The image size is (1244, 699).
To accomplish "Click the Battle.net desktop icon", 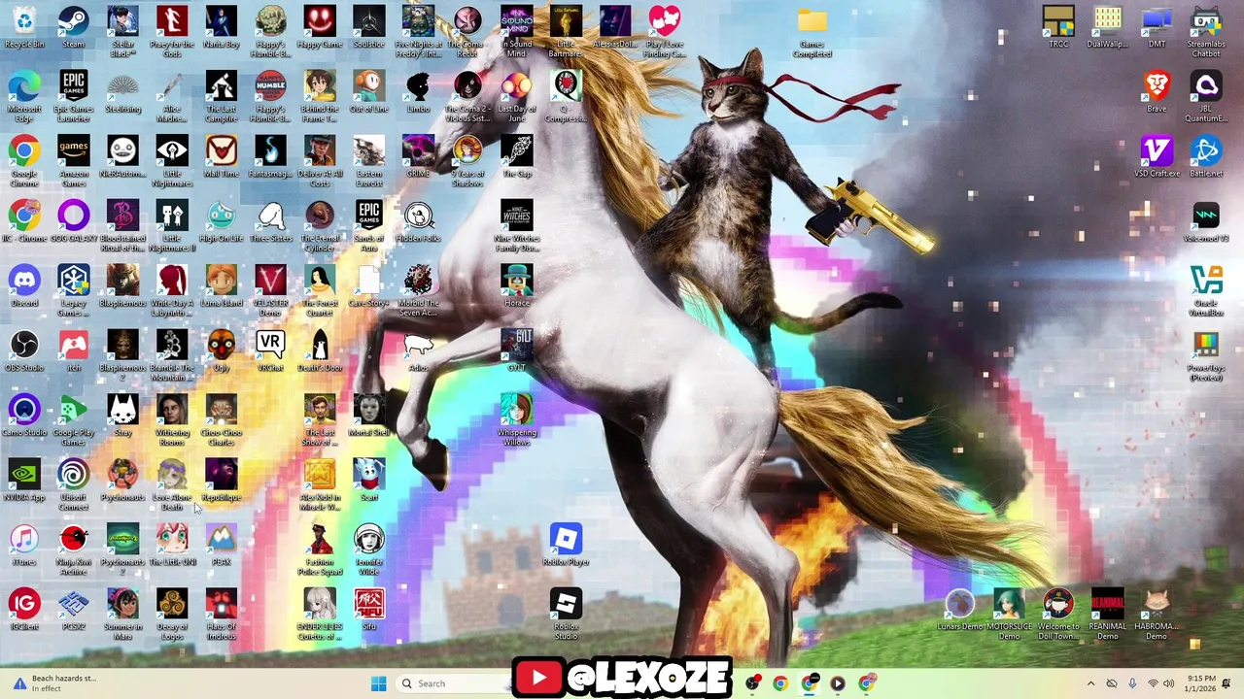I will [x=1206, y=157].
